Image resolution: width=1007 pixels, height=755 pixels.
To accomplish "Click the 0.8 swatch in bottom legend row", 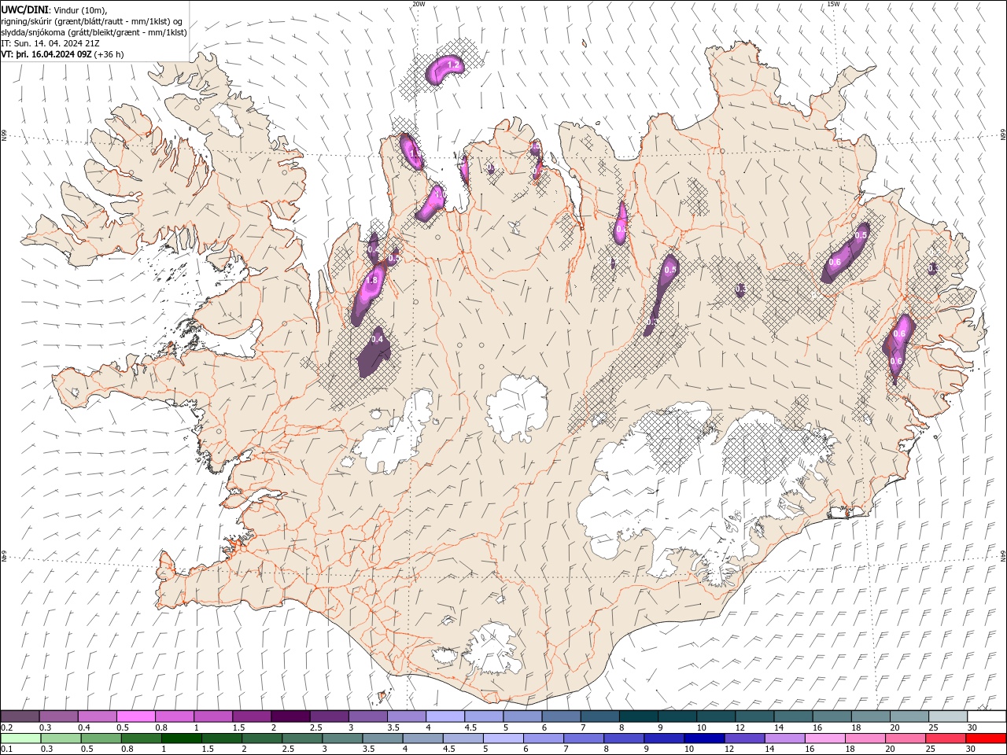I will pos(141,738).
